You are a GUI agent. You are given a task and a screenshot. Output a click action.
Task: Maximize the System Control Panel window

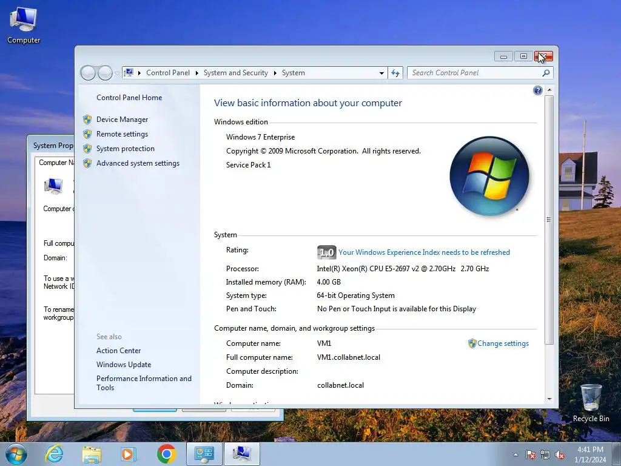(x=523, y=56)
